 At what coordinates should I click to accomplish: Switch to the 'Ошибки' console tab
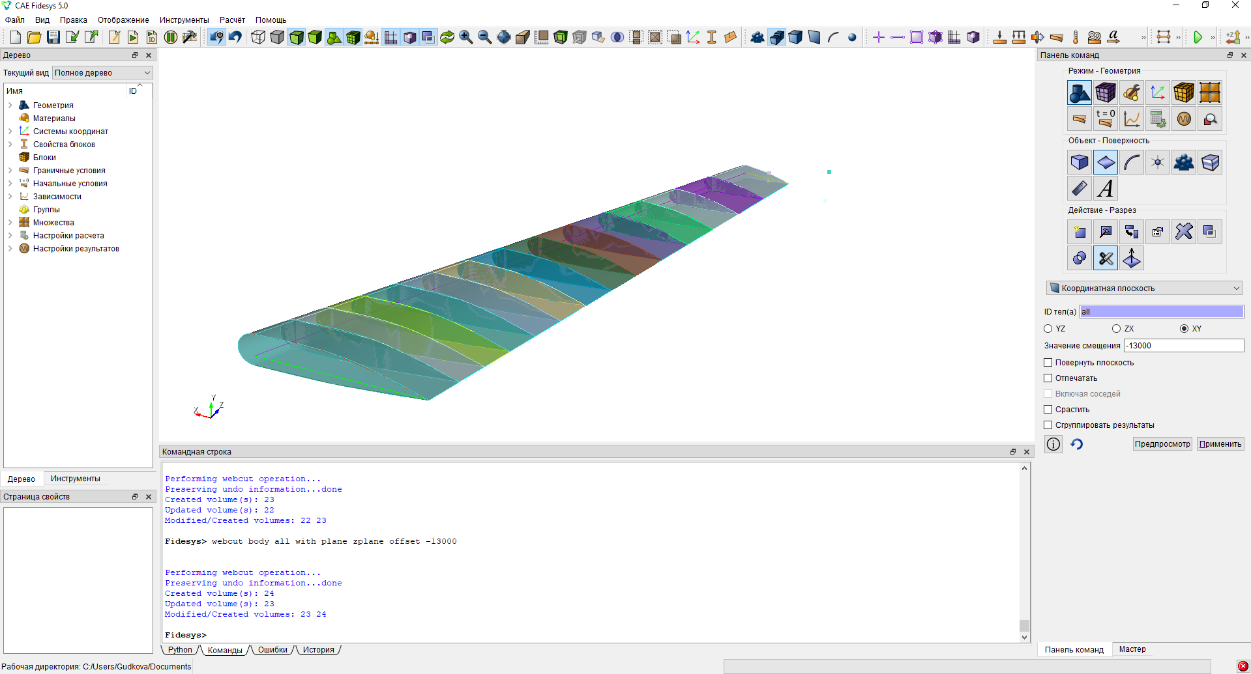[272, 650]
